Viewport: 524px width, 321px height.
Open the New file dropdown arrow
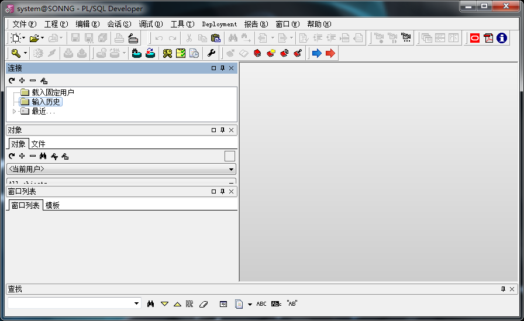(x=24, y=38)
